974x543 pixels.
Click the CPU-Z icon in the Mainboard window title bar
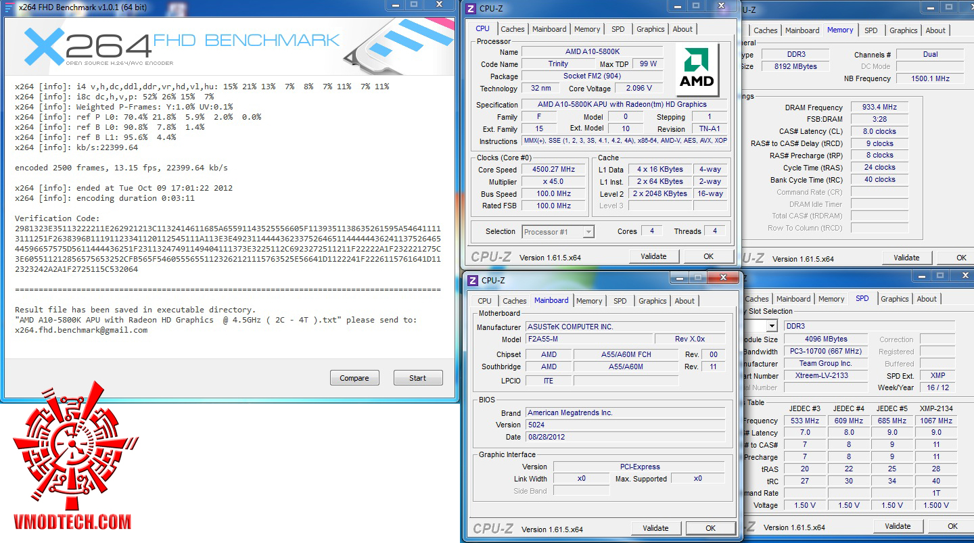[471, 280]
